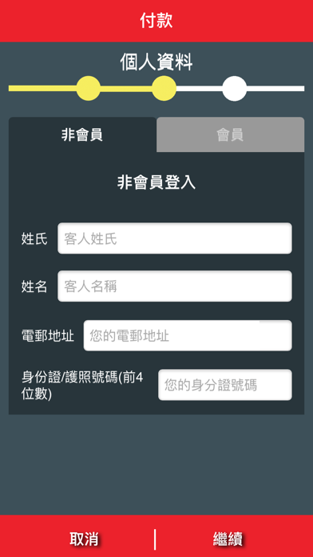Focus the 客人姓氏 surname input field
This screenshot has width=313, height=557.
tap(175, 238)
